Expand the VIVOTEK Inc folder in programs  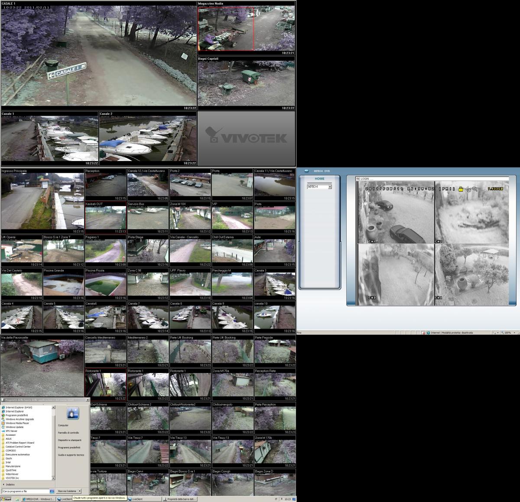[12, 478]
